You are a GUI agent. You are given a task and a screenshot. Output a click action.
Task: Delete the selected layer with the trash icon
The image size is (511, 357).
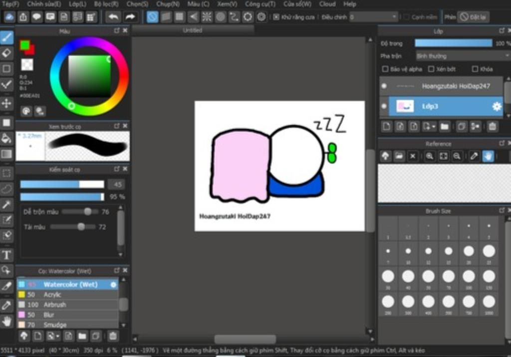point(493,126)
